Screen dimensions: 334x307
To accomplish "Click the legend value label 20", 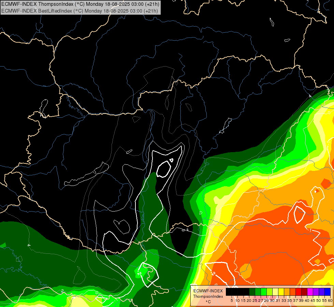I will pos(249,301).
